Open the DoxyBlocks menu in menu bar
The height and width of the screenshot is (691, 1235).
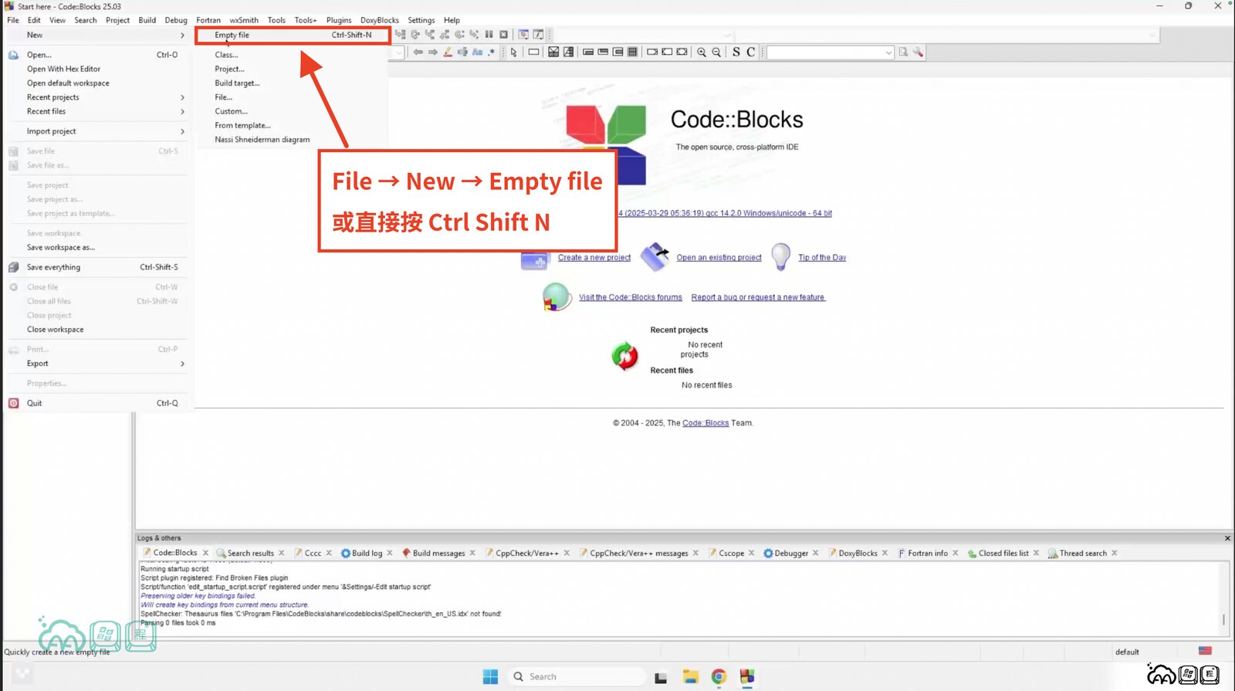pyautogui.click(x=380, y=20)
